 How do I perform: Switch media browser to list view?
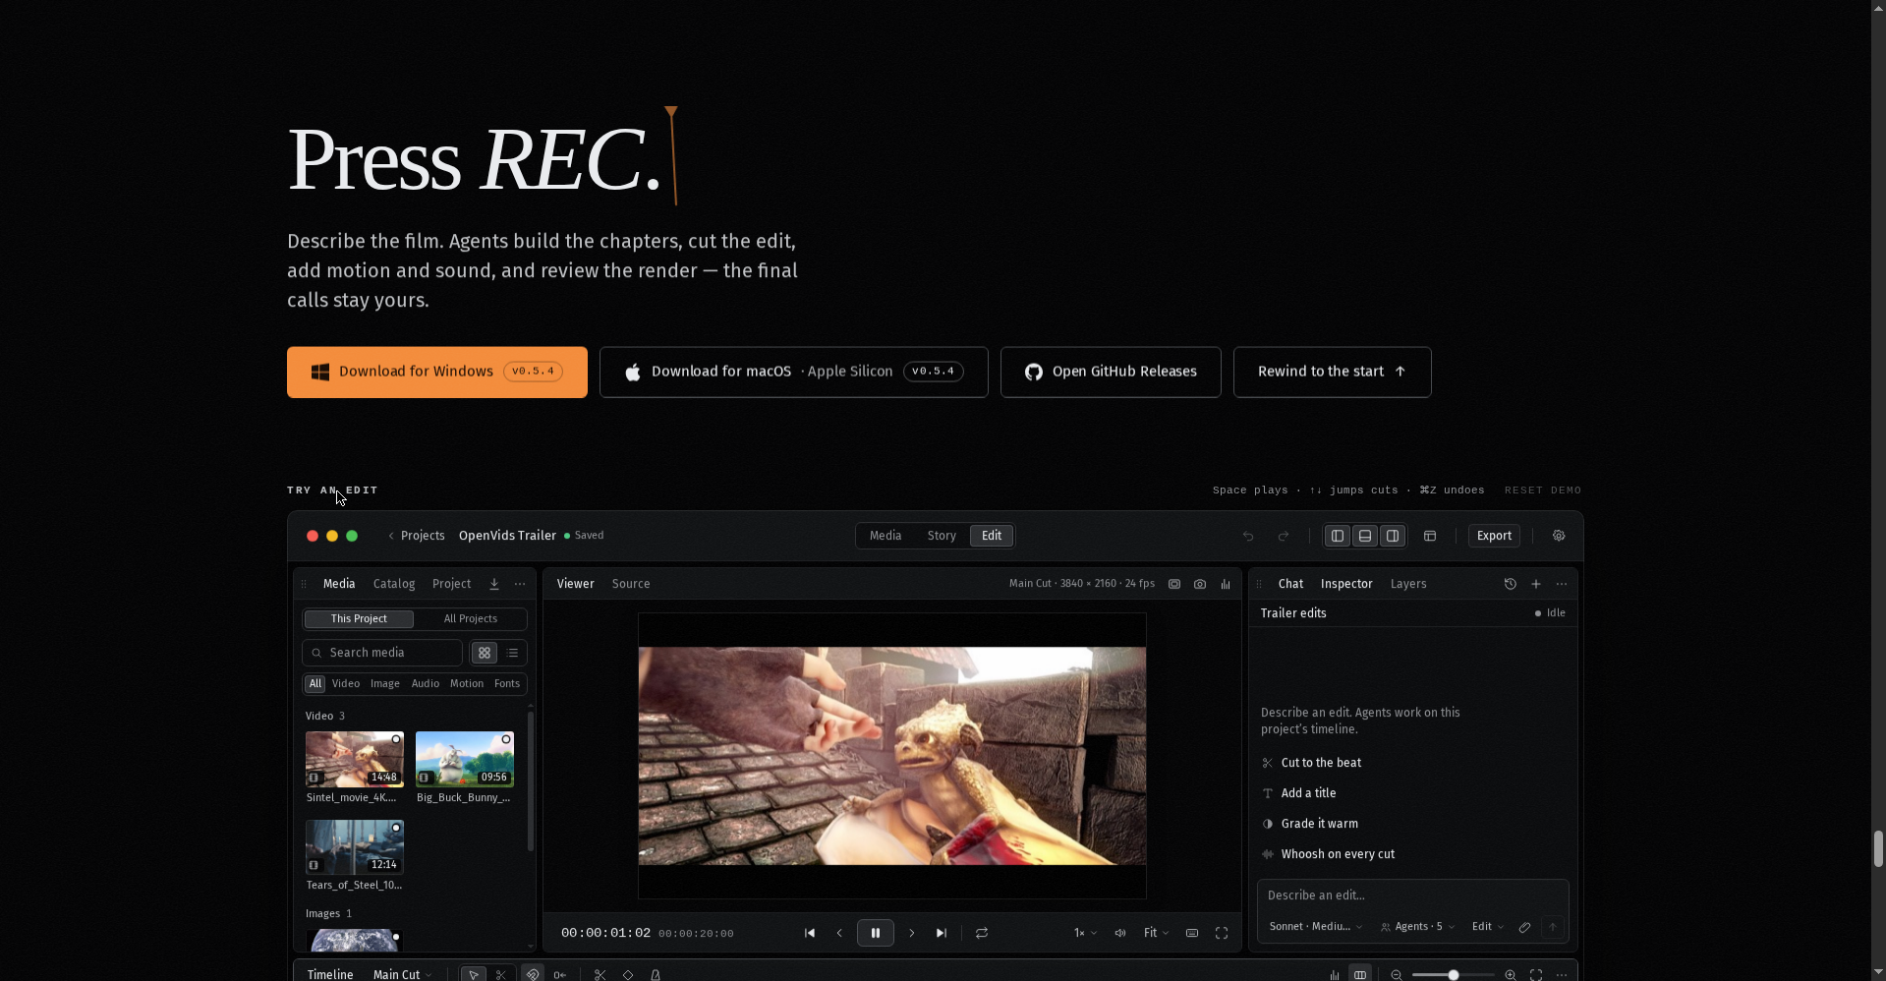[512, 653]
